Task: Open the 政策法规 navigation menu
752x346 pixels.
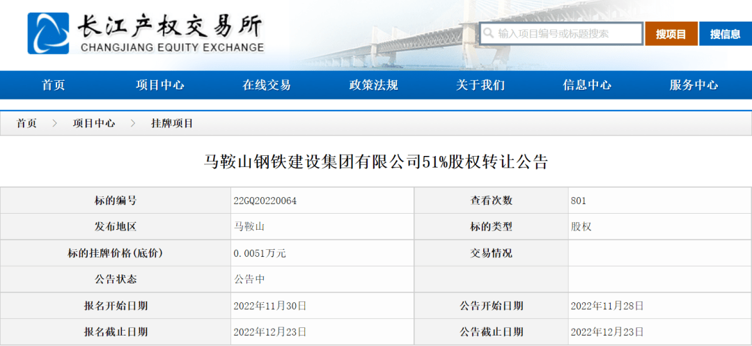Action: coord(374,86)
